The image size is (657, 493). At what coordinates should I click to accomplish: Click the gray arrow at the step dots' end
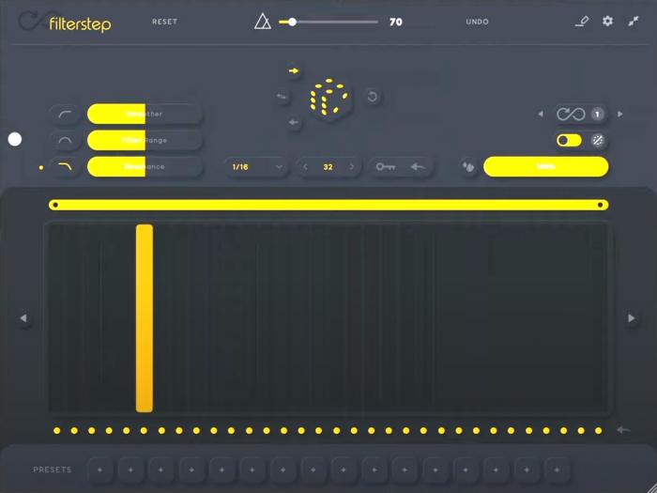pos(623,430)
